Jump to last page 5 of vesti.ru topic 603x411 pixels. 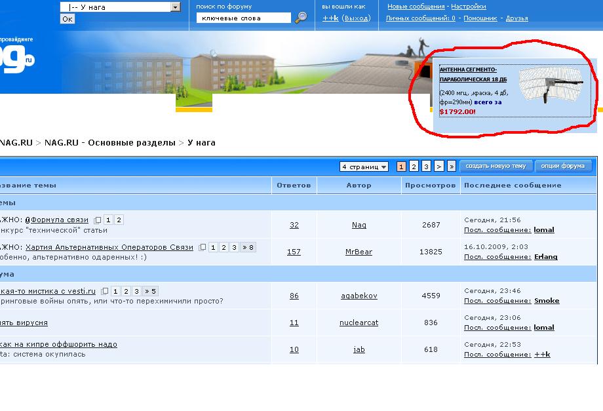(x=150, y=291)
